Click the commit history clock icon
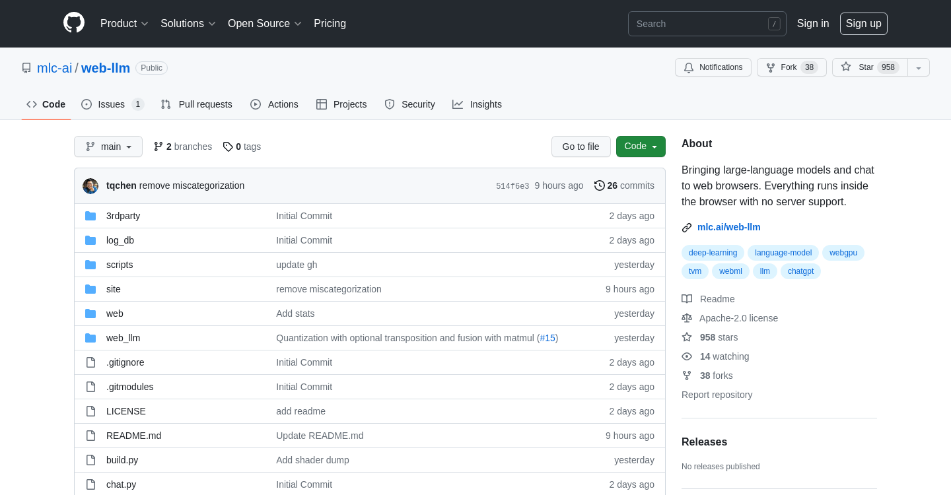951x495 pixels. click(599, 185)
